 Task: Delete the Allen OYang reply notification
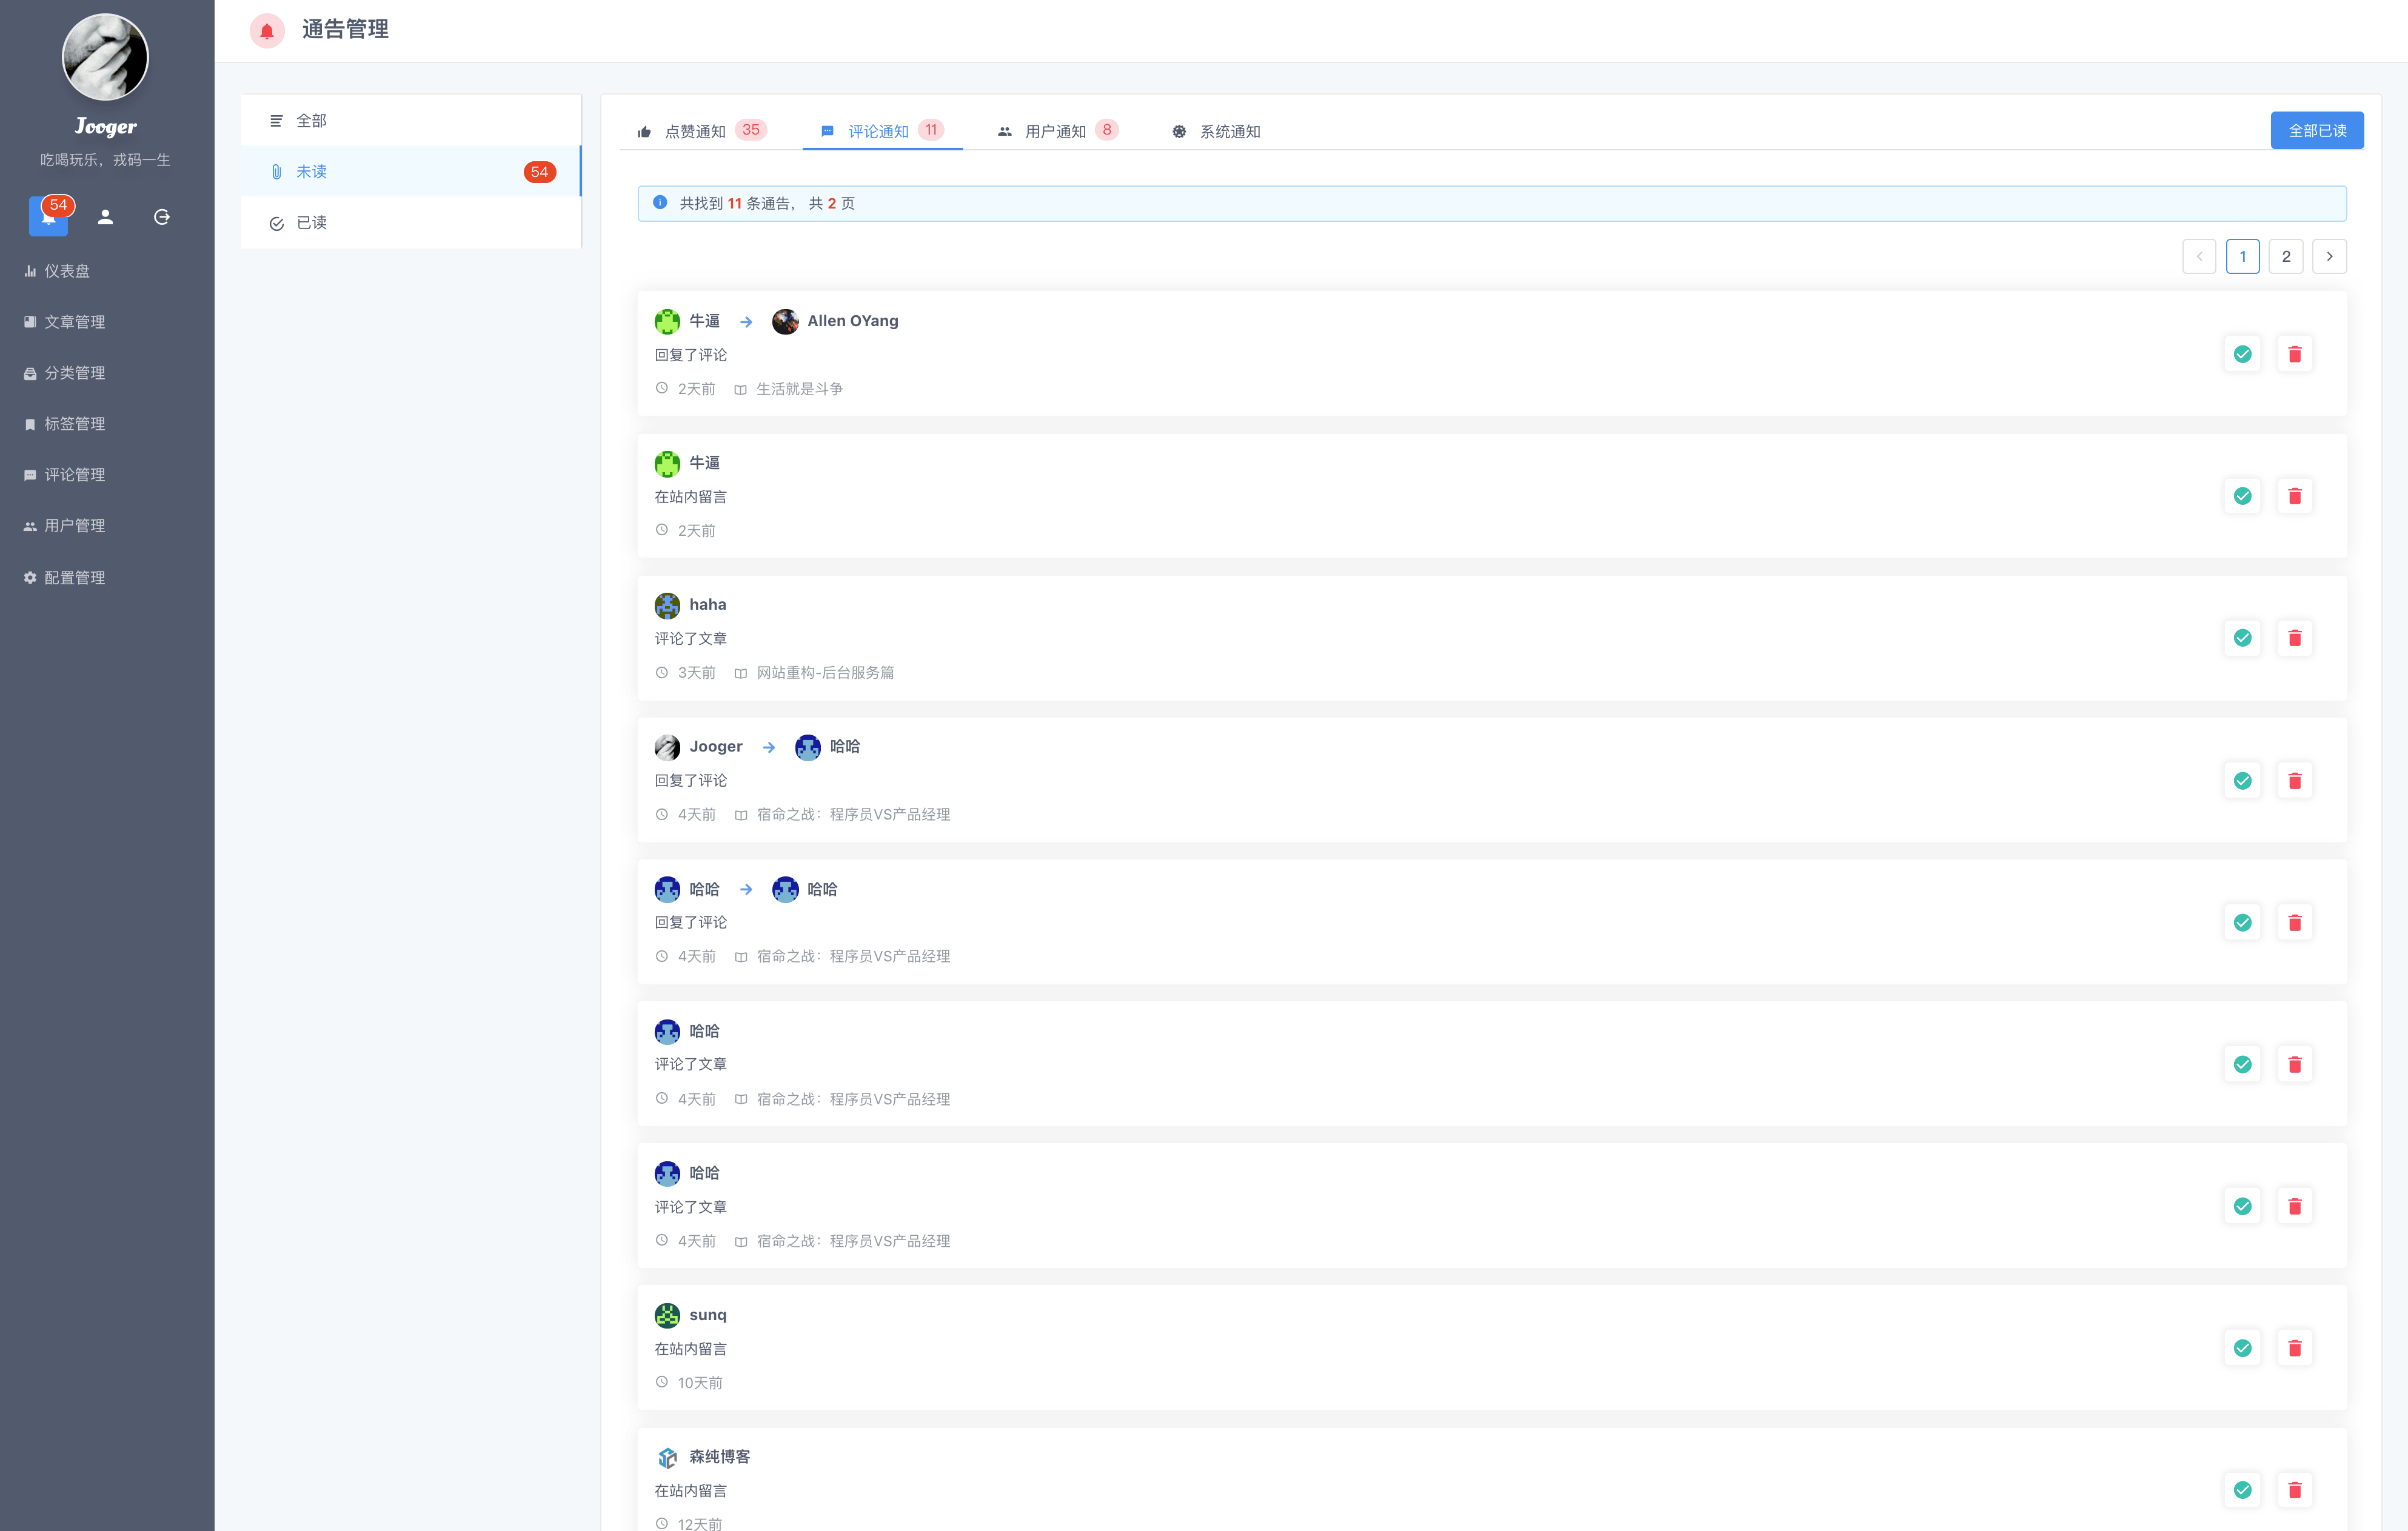tap(2294, 354)
